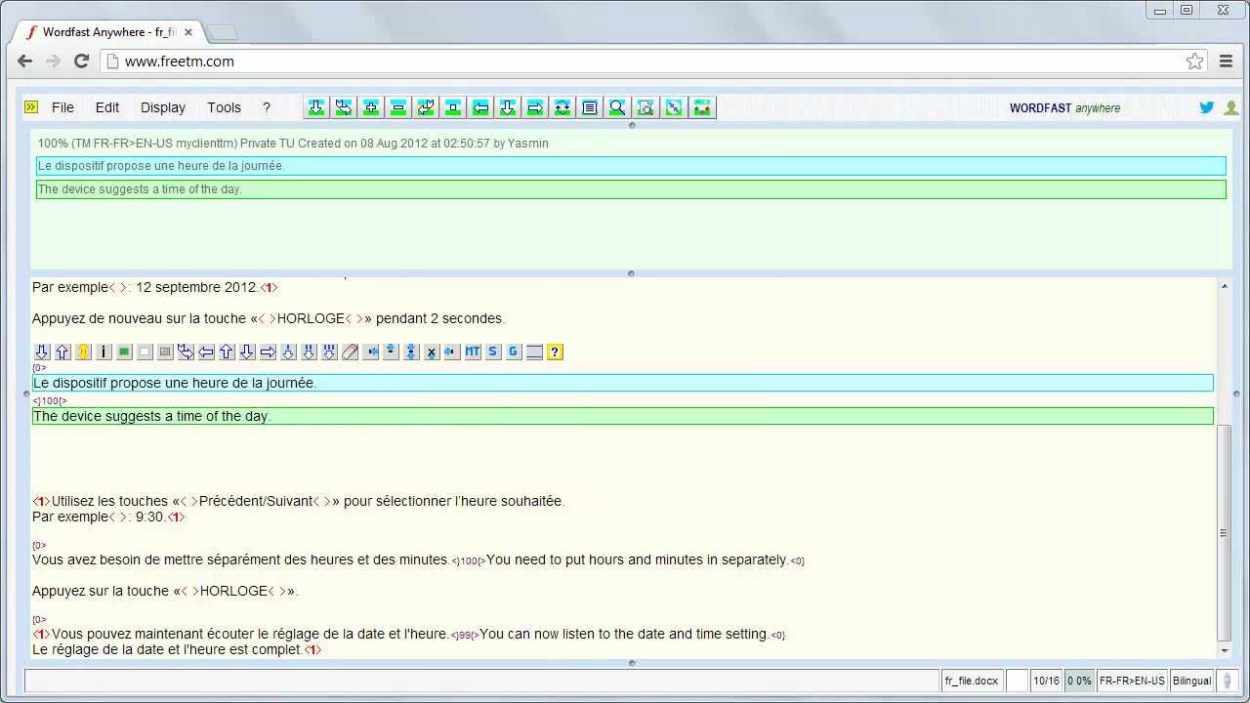
Task: Click the right-arrow icon in top toolbar
Action: (535, 107)
